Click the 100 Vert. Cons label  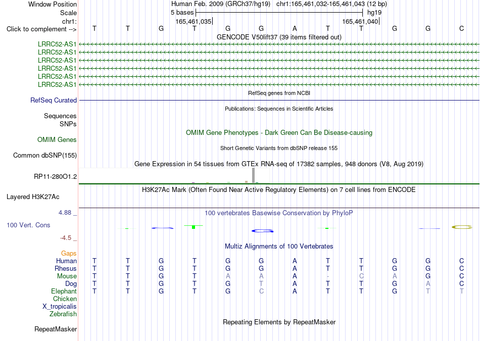[x=28, y=225]
